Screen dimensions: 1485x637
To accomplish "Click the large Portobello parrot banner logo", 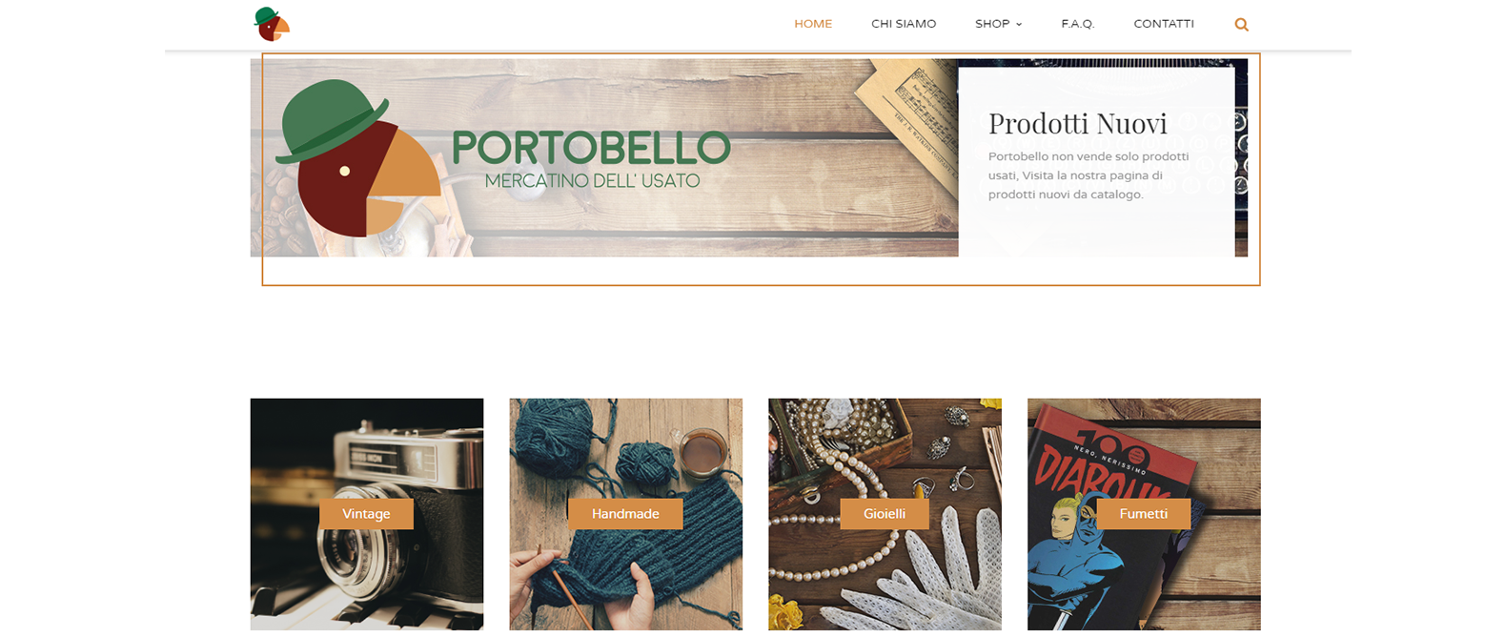I will pyautogui.click(x=358, y=158).
